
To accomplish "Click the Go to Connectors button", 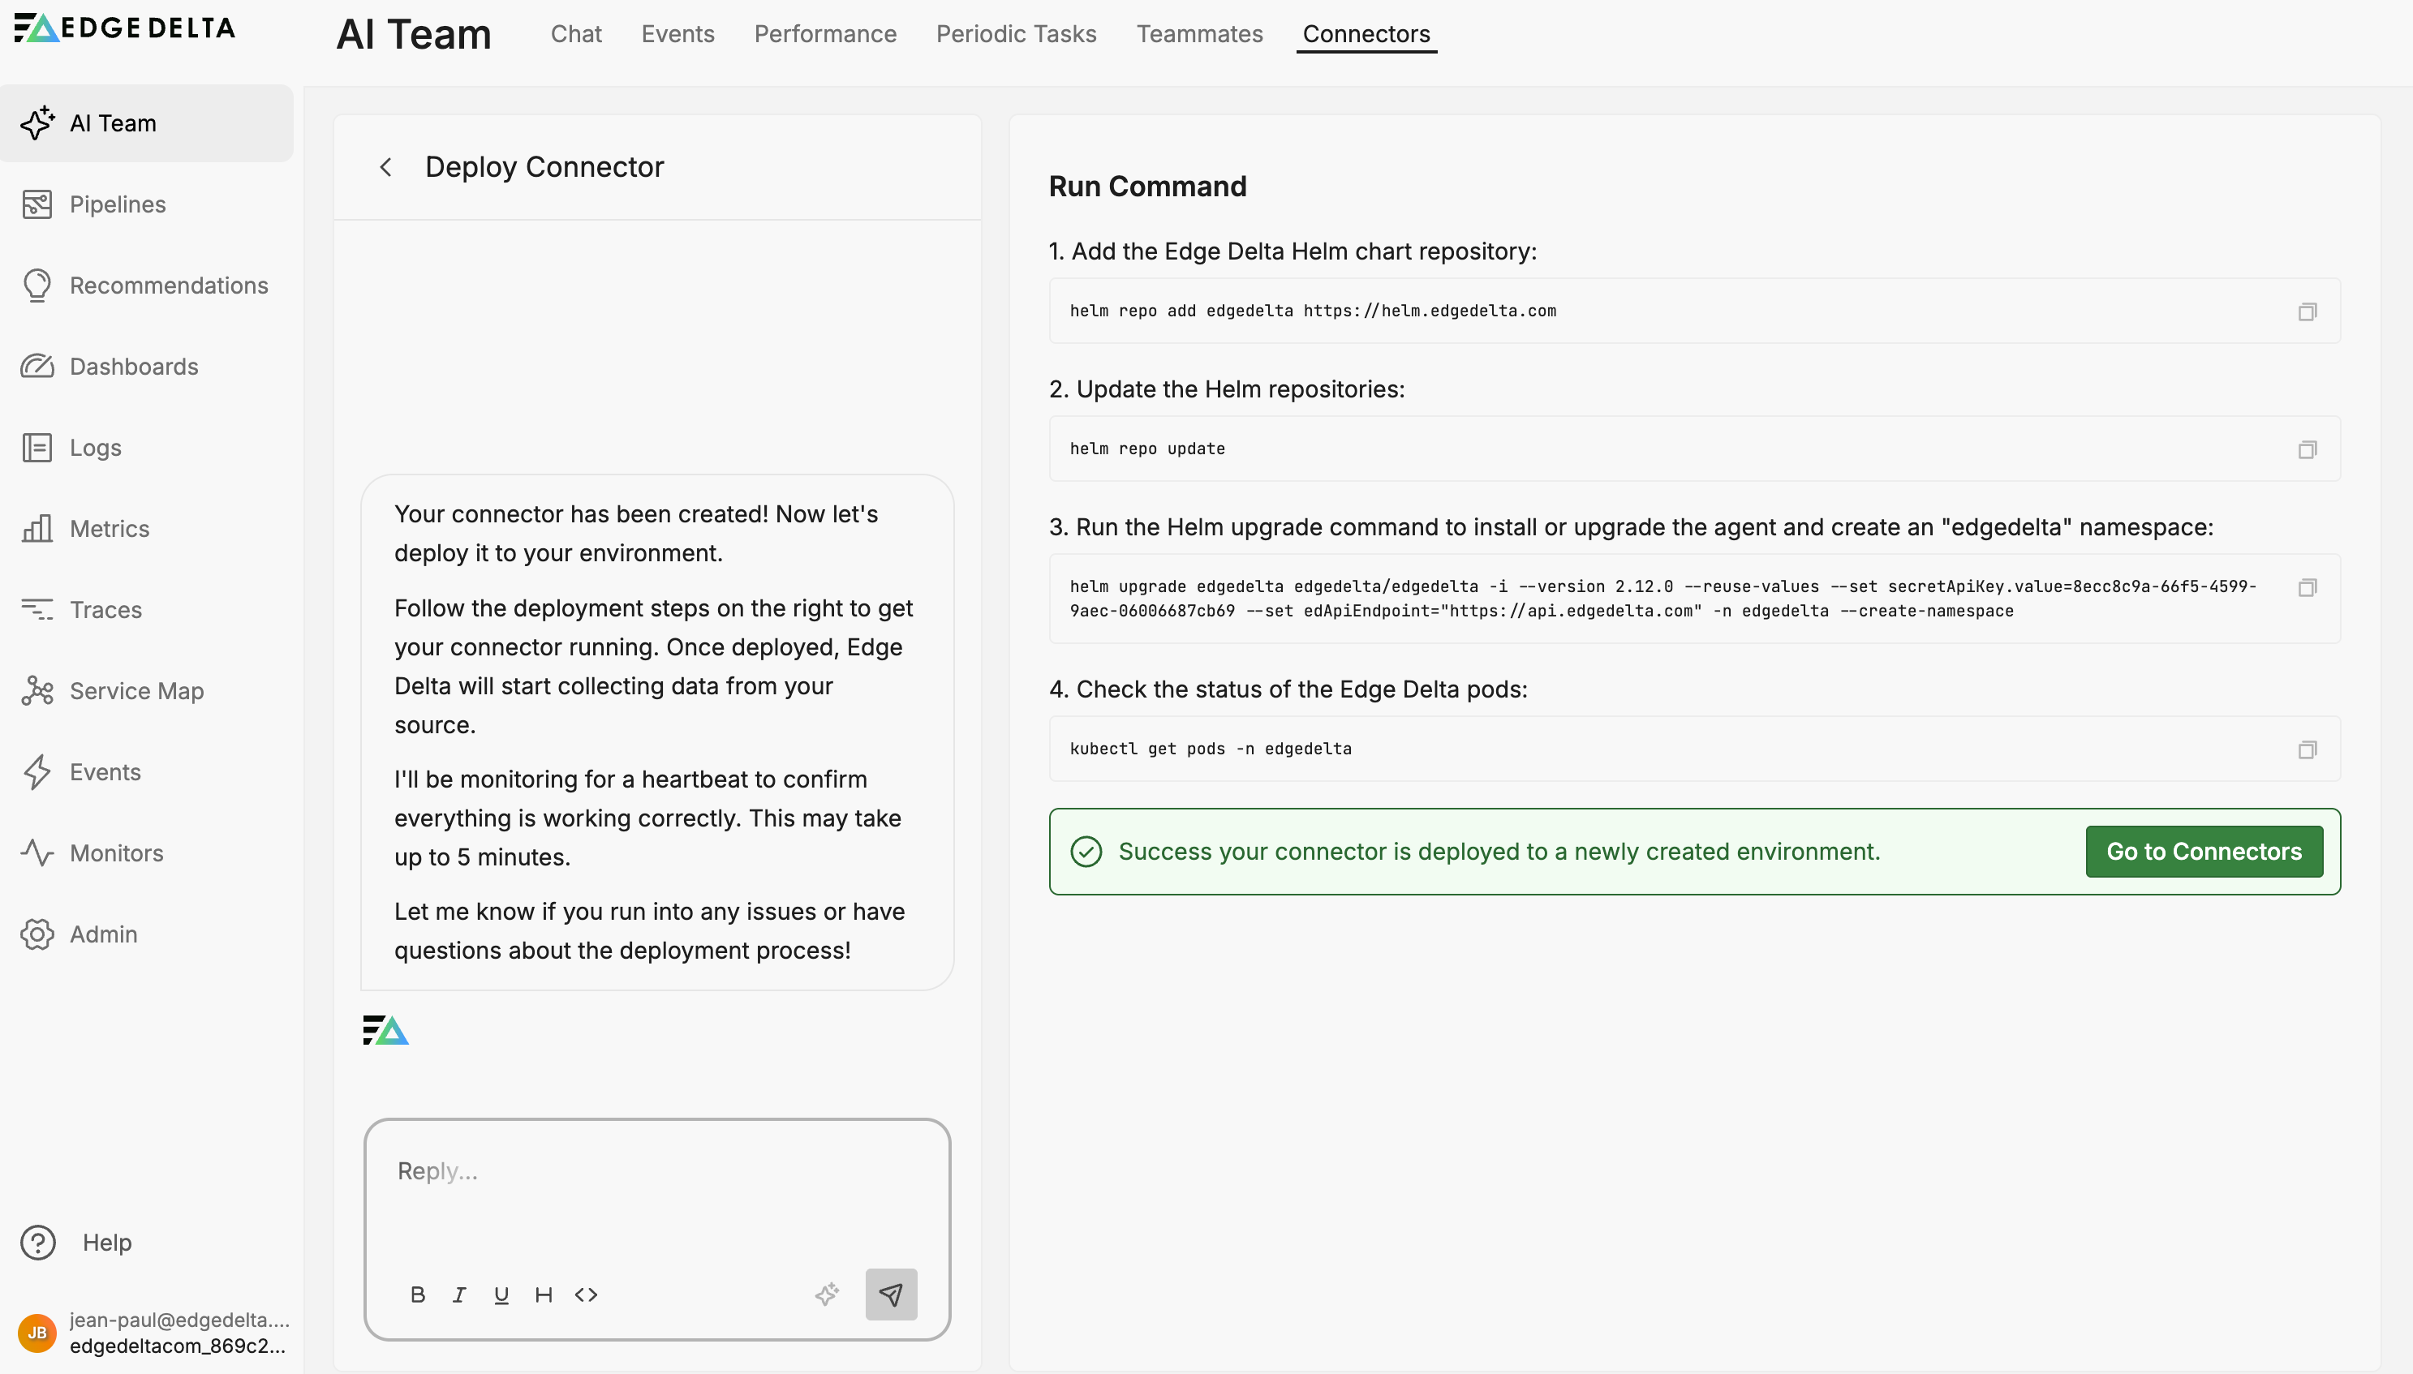I will pyautogui.click(x=2204, y=850).
